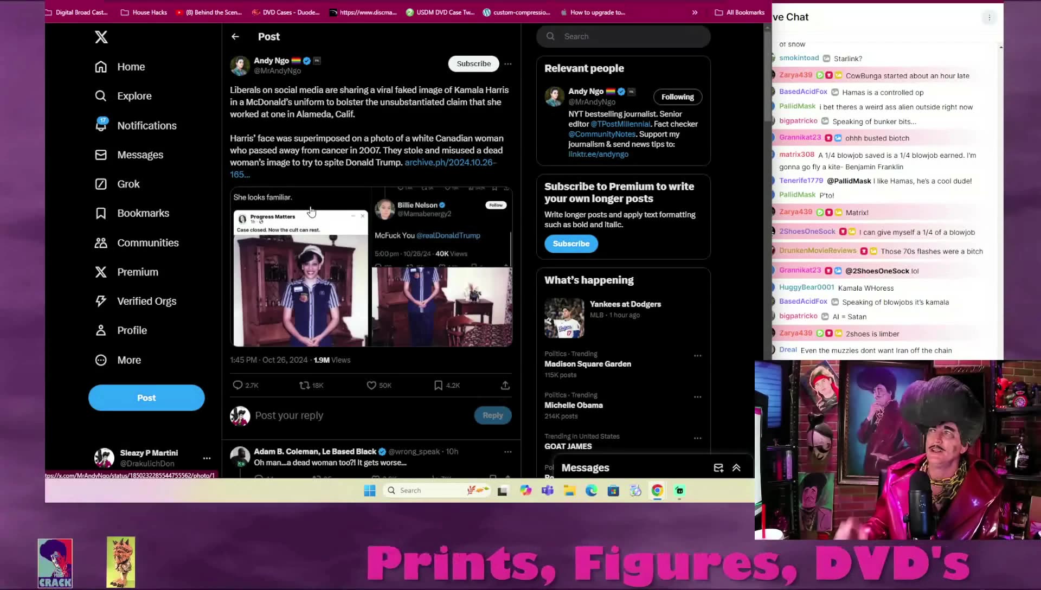The image size is (1041, 590).
Task: Open Chrome from the Windows taskbar
Action: pyautogui.click(x=657, y=490)
